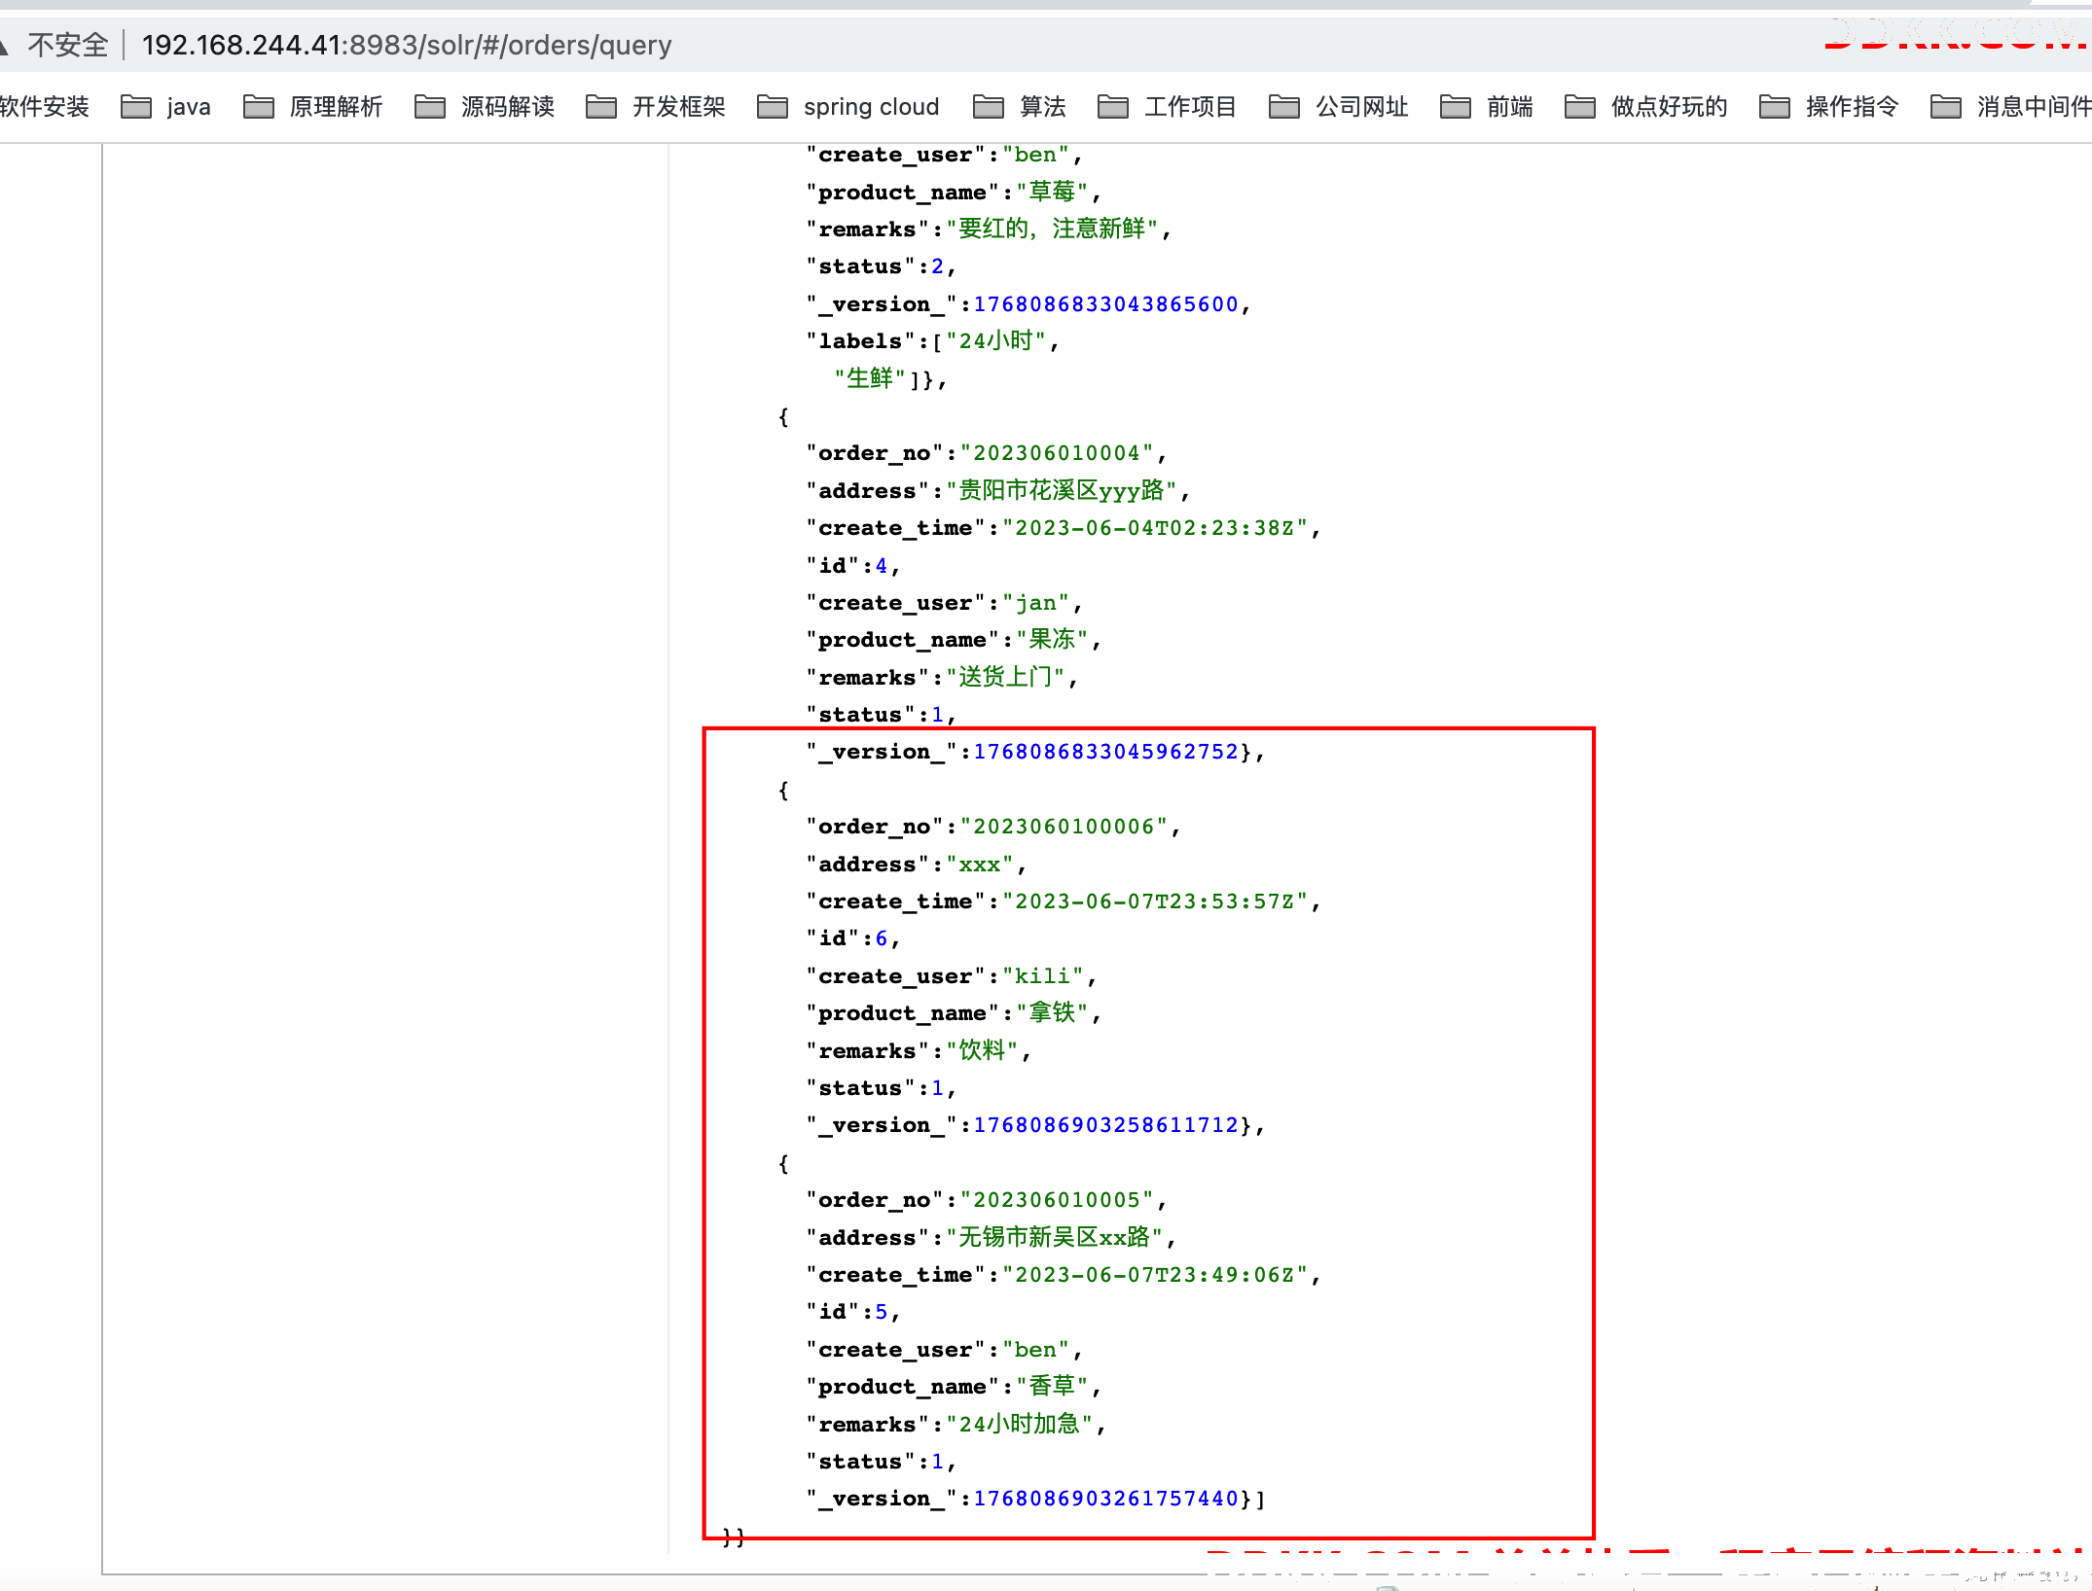Open the 原理解析 bookmarks folder
The image size is (2092, 1591).
click(x=312, y=107)
